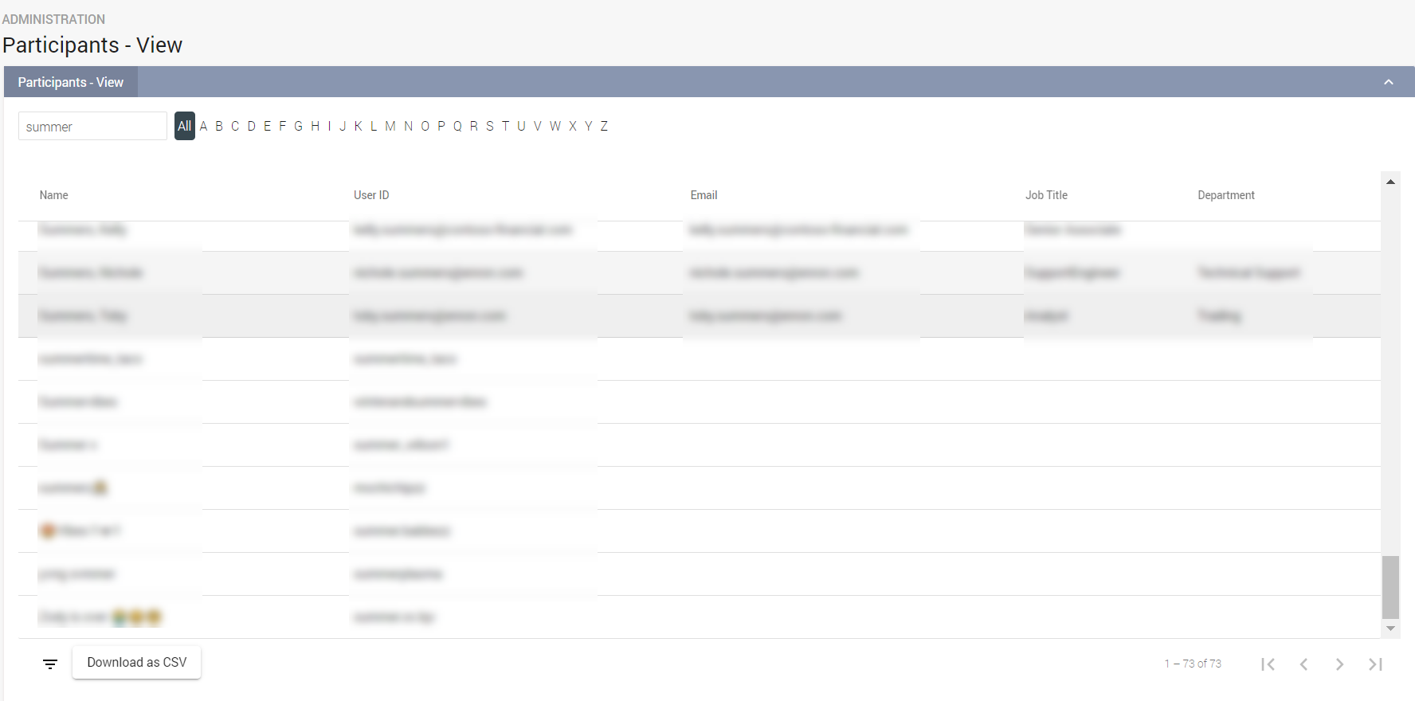Sort by the Email column header
Viewport: 1415px width, 701px height.
pos(704,195)
